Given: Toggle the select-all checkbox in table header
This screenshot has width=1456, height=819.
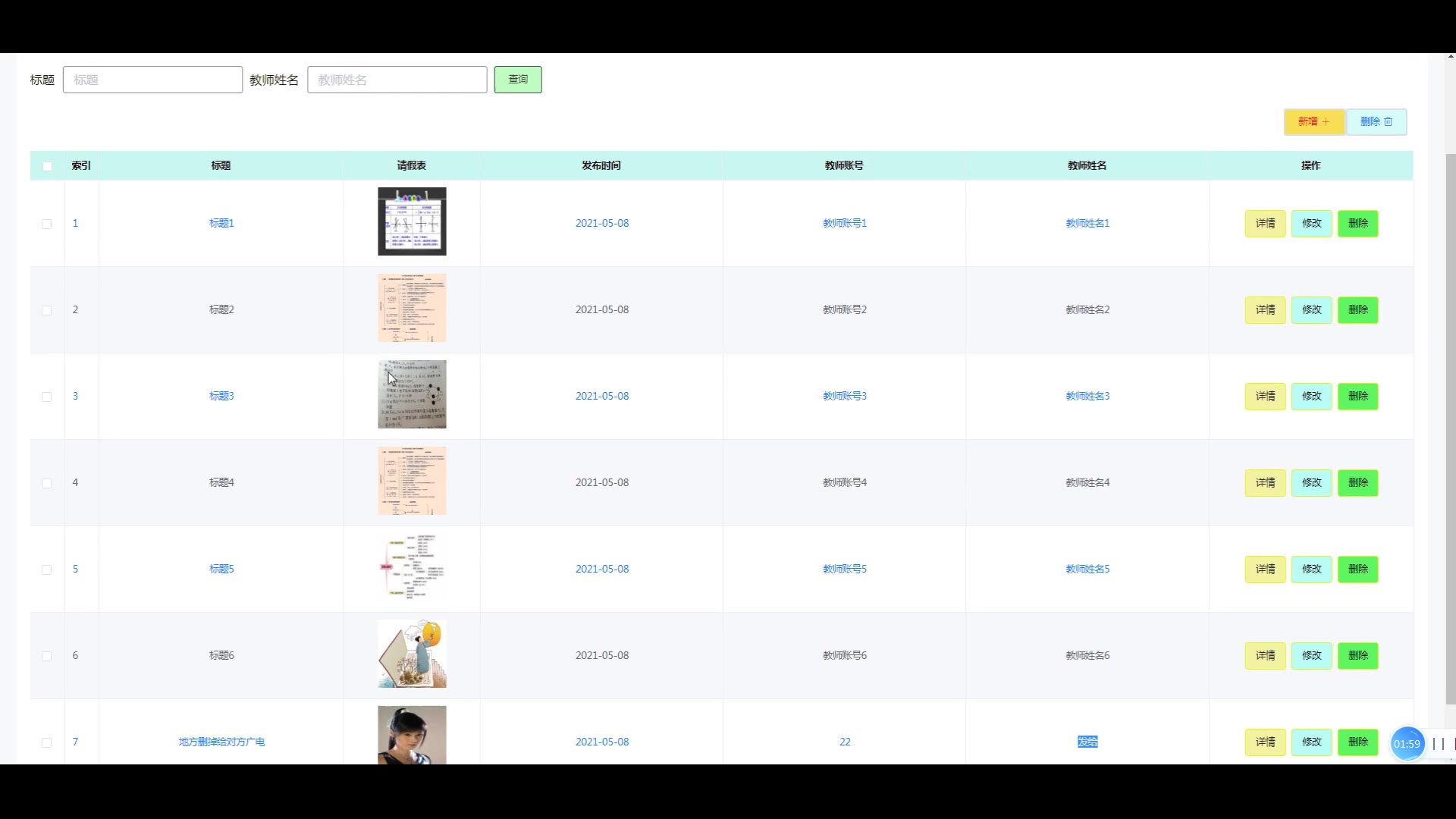Looking at the screenshot, I should 47,166.
